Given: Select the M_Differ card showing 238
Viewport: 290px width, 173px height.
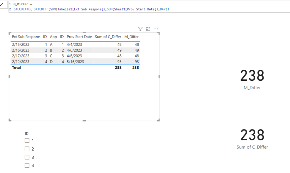Looking at the screenshot, I should click(252, 79).
